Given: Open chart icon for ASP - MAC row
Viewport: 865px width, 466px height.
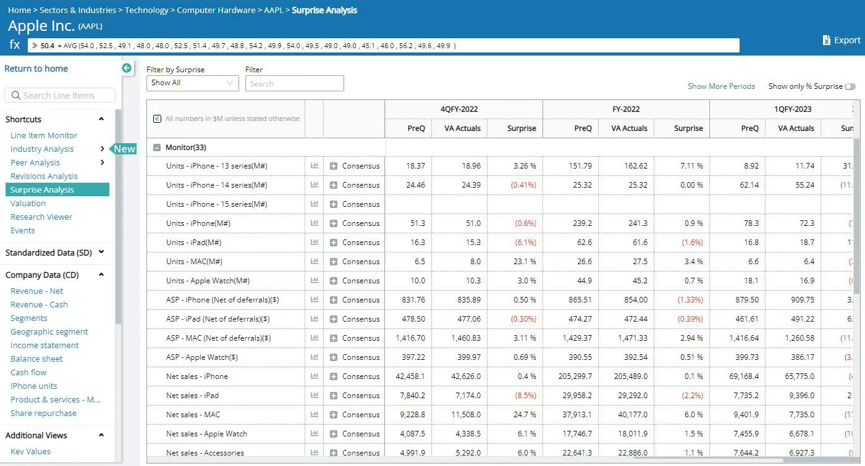Looking at the screenshot, I should pyautogui.click(x=314, y=338).
